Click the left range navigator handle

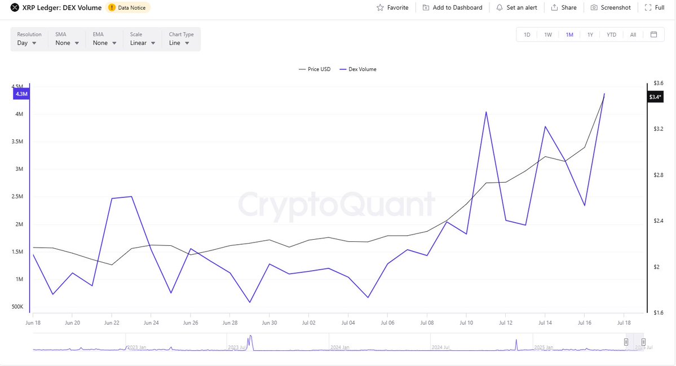coord(626,342)
